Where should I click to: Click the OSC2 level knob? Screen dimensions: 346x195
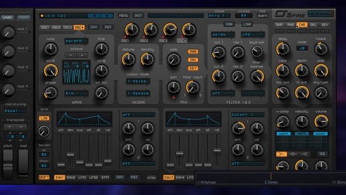pyautogui.click(x=151, y=30)
